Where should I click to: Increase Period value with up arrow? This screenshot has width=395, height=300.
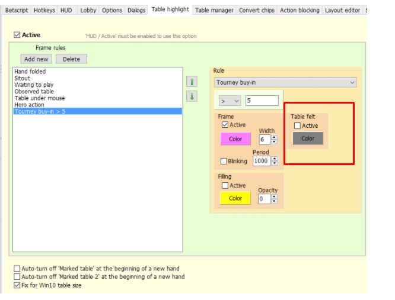[275, 159]
